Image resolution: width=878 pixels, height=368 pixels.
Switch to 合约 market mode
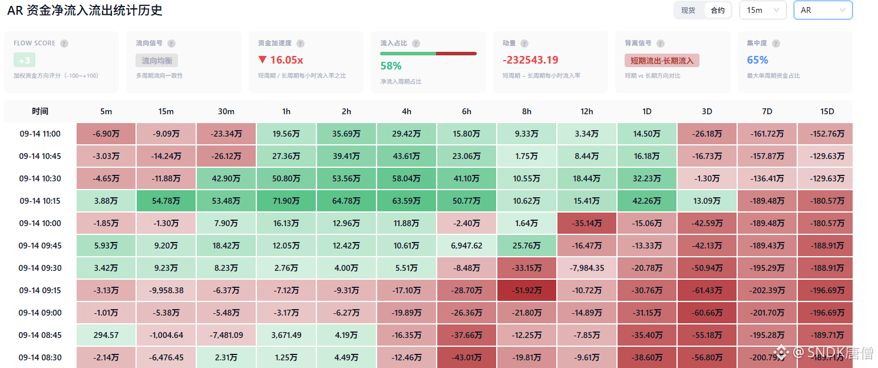718,11
